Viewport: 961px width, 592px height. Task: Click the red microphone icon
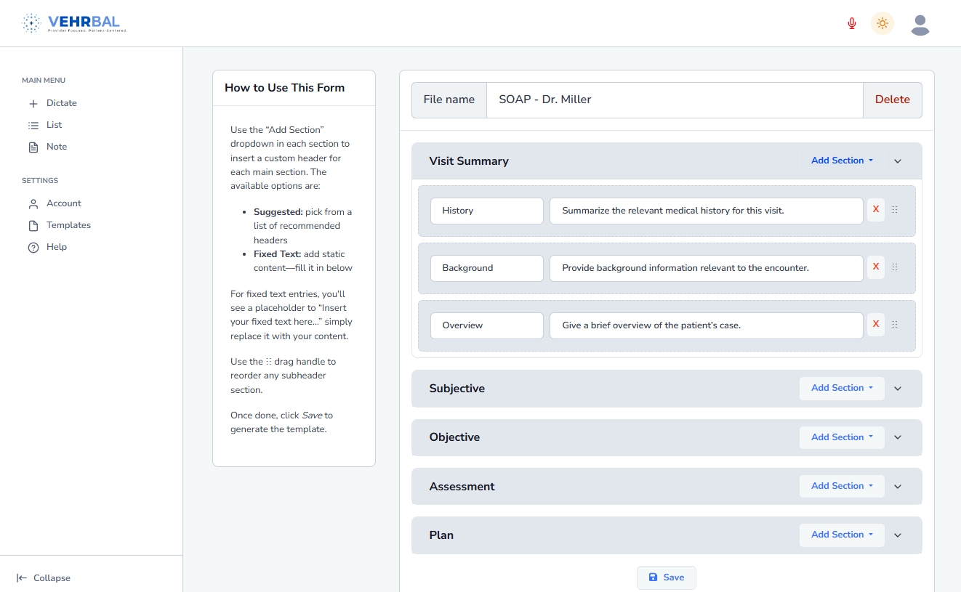tap(852, 24)
